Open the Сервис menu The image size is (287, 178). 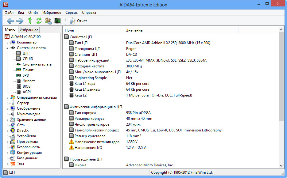tap(72, 13)
